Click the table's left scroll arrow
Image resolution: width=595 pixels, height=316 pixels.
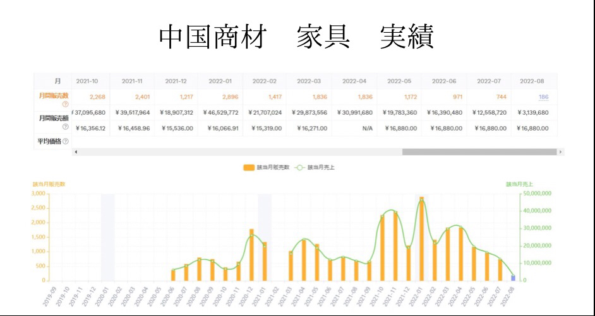tap(76, 152)
